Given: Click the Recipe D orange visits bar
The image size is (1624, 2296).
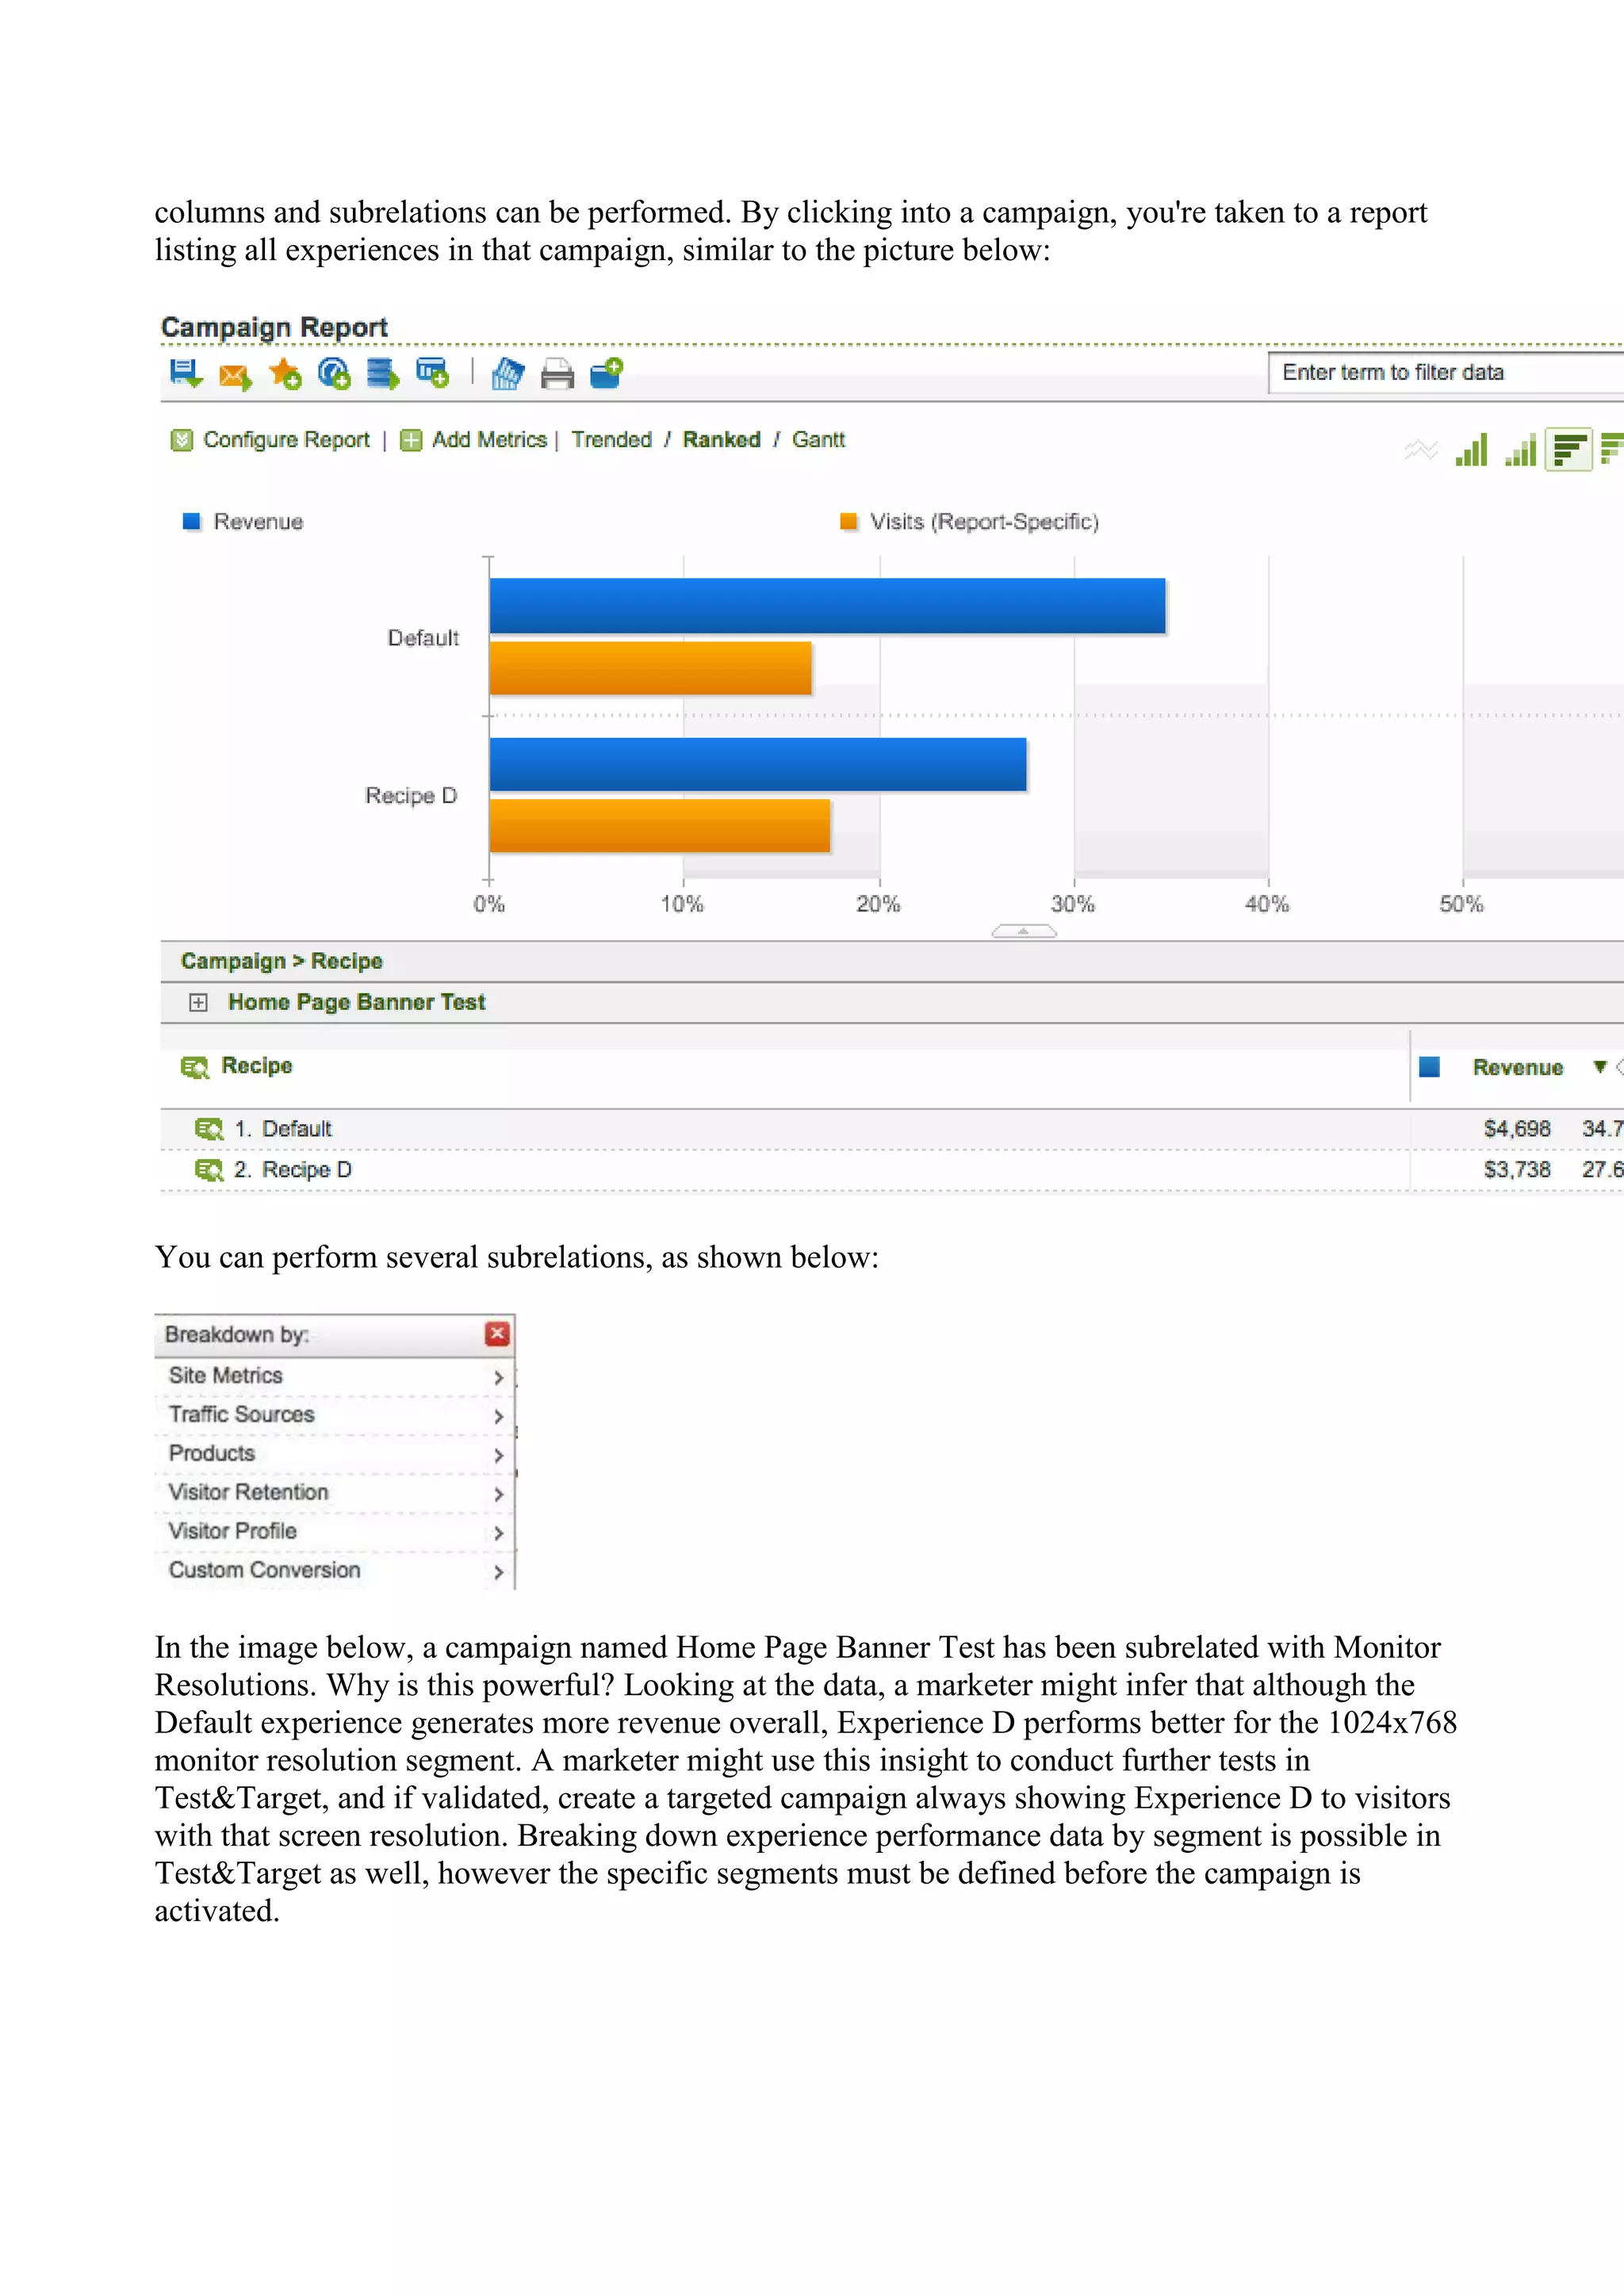Looking at the screenshot, I should click(x=660, y=826).
